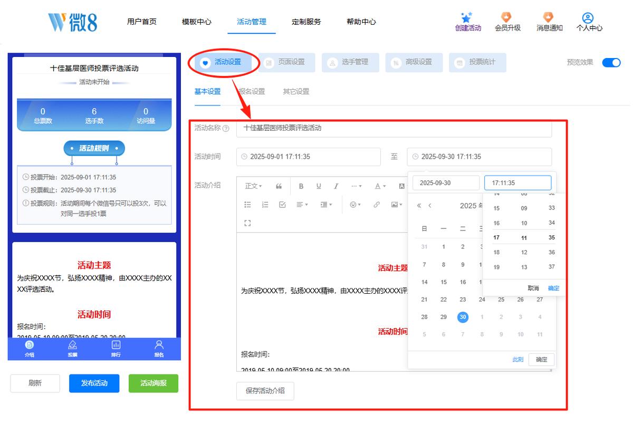Toggle the 预览效果 switch
Screen dimensions: 633x423
click(611, 62)
